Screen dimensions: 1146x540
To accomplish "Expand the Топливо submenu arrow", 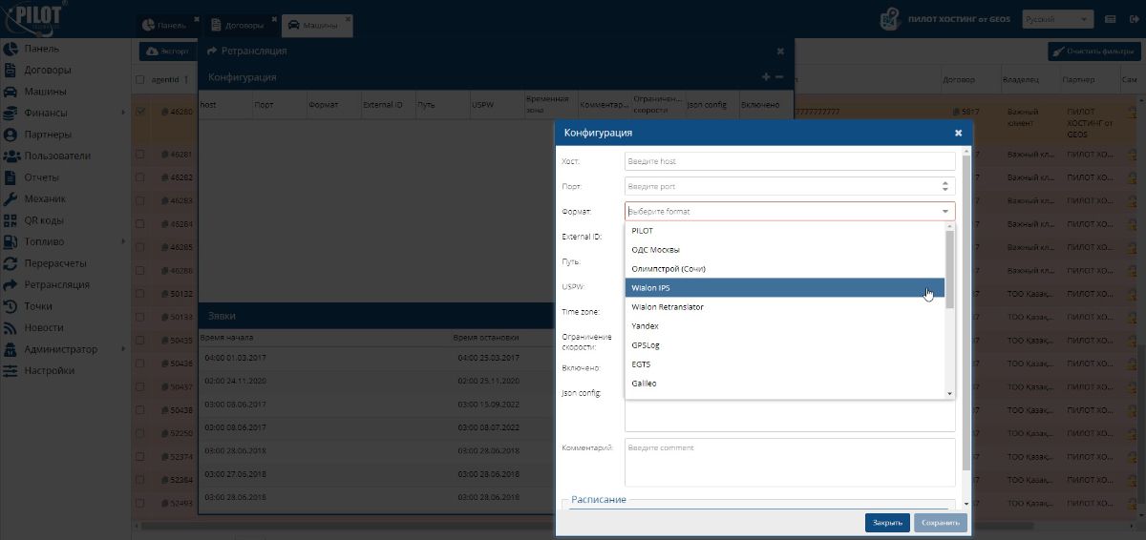I will coord(122,241).
